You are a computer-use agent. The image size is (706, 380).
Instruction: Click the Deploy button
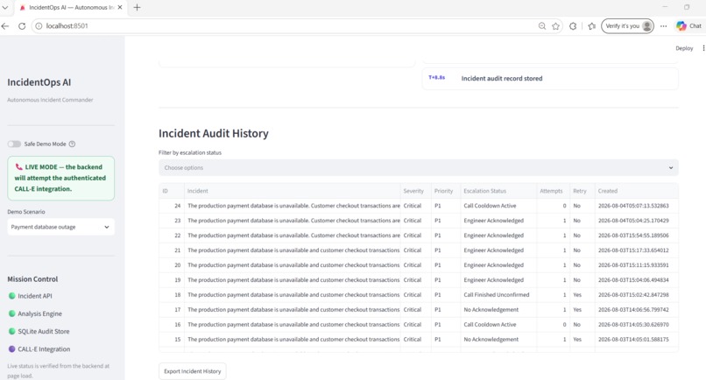(684, 48)
